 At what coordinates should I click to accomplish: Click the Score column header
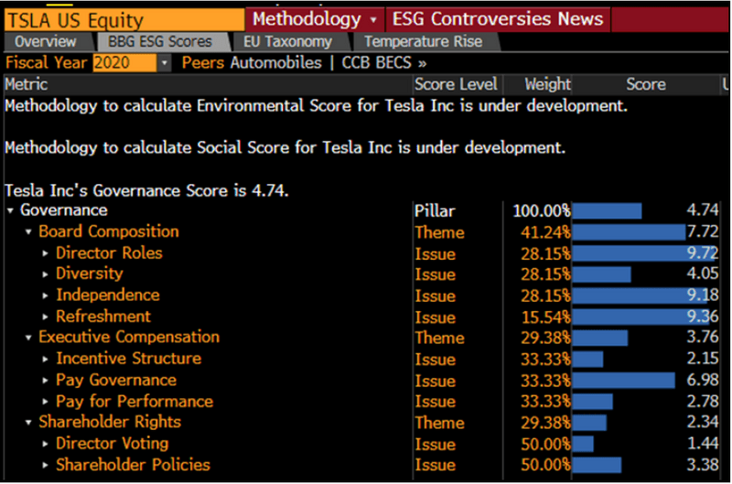click(646, 84)
